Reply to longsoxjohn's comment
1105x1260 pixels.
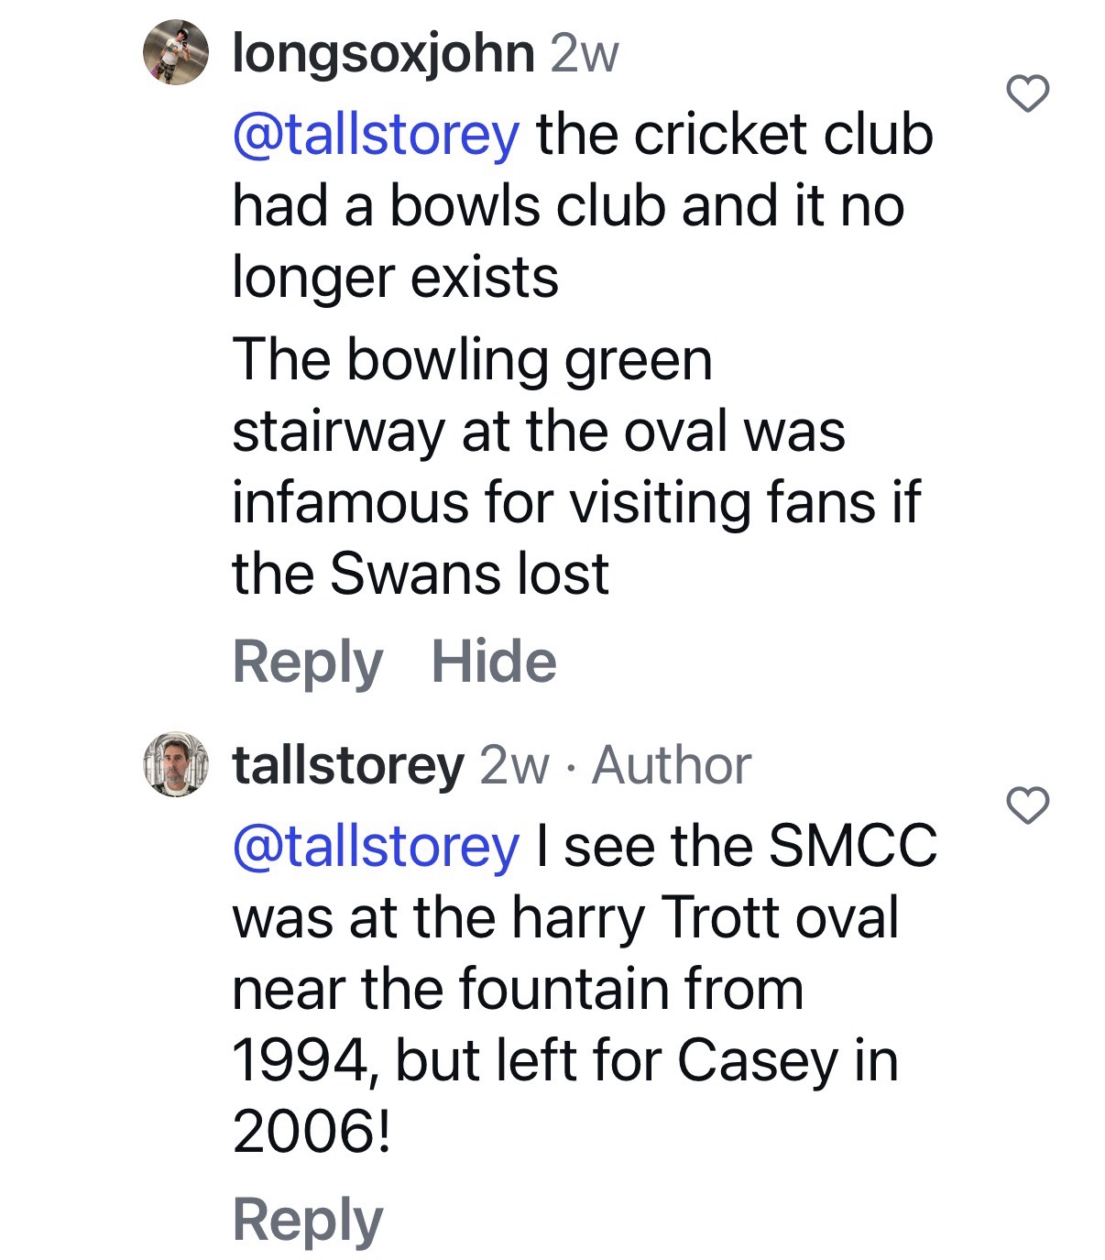(307, 662)
